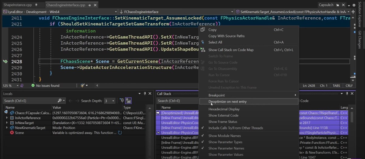The image size is (365, 159).
Task: Toggle Locals return-values view icon
Action: (128, 101)
